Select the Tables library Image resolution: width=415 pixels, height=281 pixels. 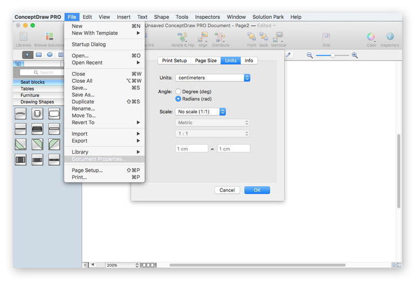38,88
